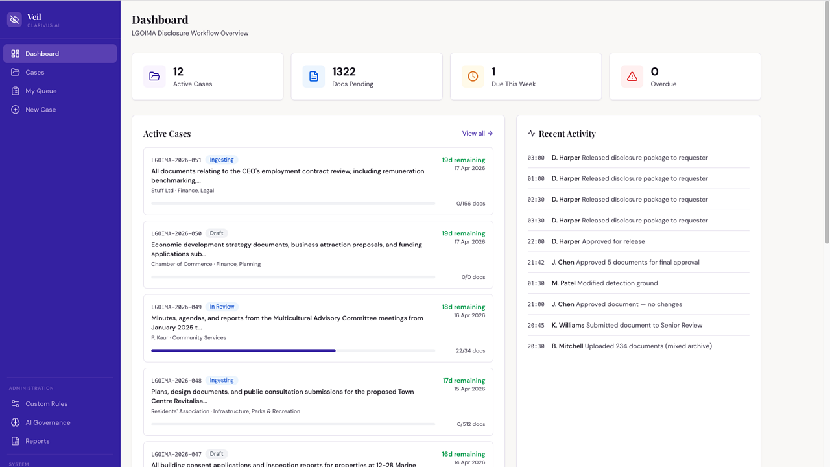The height and width of the screenshot is (467, 830).
Task: Click the Custom Rules sliders icon
Action: [16, 403]
